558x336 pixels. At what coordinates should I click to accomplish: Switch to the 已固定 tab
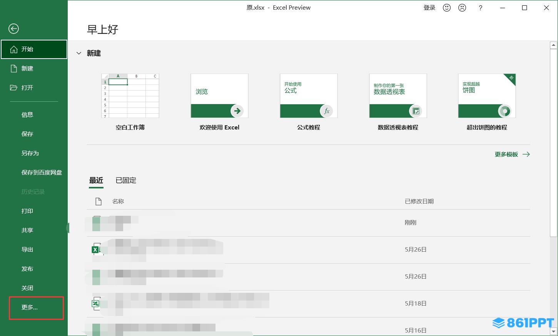pos(126,180)
